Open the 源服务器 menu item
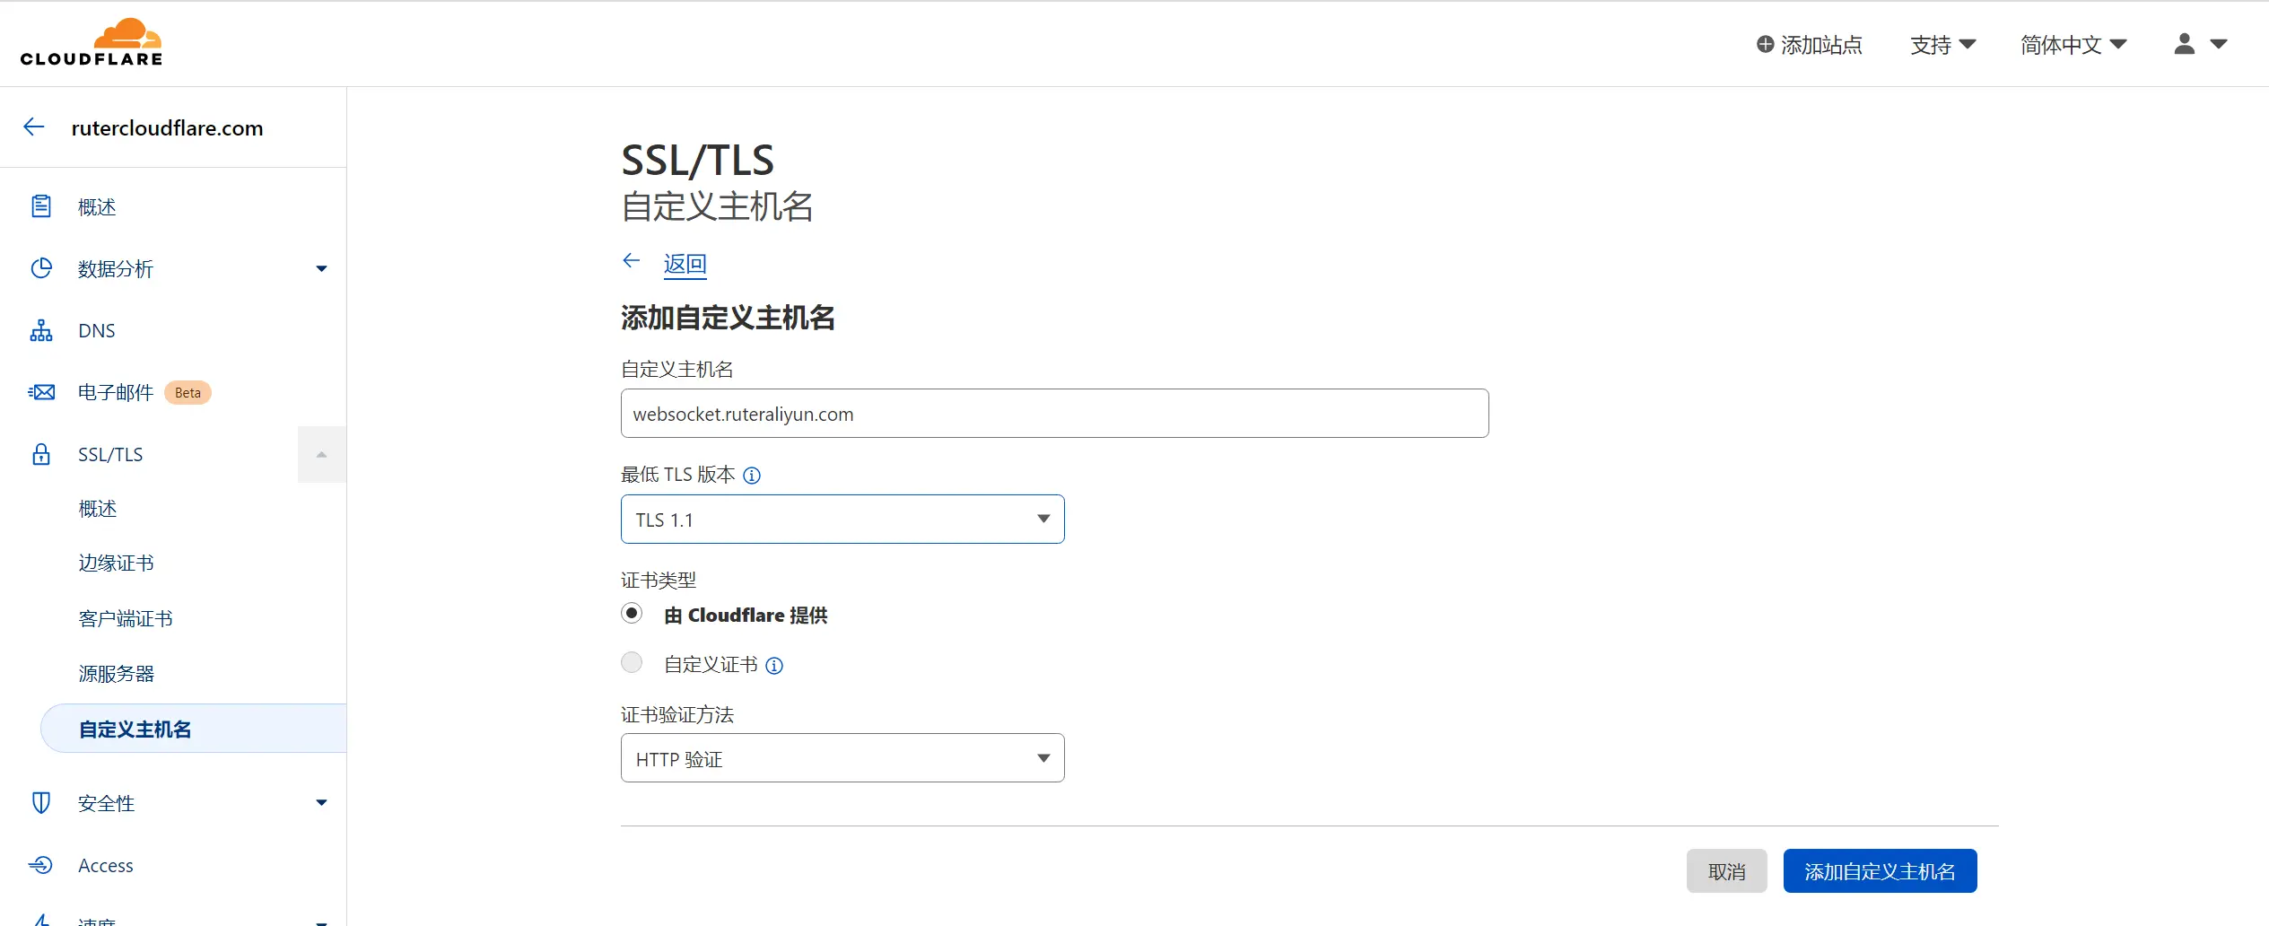This screenshot has width=2269, height=926. point(116,674)
